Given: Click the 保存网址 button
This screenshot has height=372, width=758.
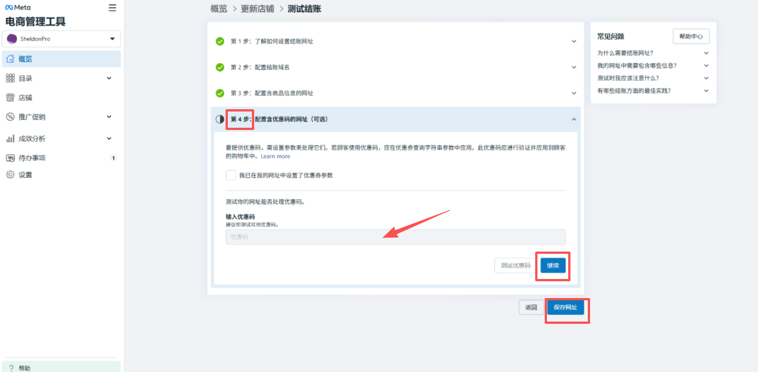Looking at the screenshot, I should [565, 308].
